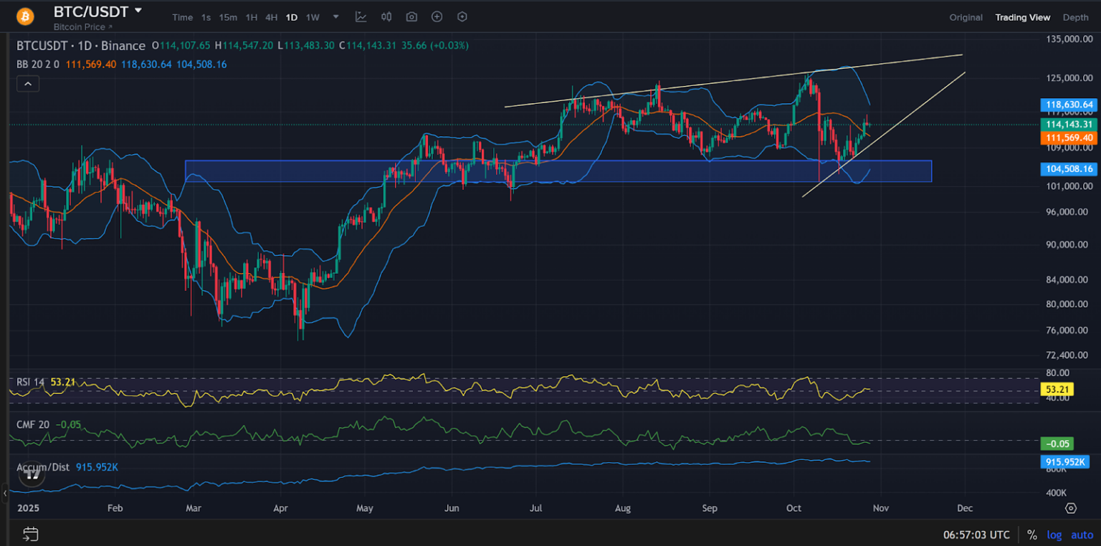Click the plus icon to add an indicator
This screenshot has width=1101, height=546.
(437, 16)
